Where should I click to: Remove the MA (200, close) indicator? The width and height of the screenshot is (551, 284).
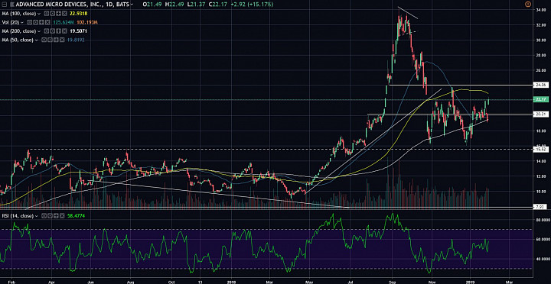64,31
